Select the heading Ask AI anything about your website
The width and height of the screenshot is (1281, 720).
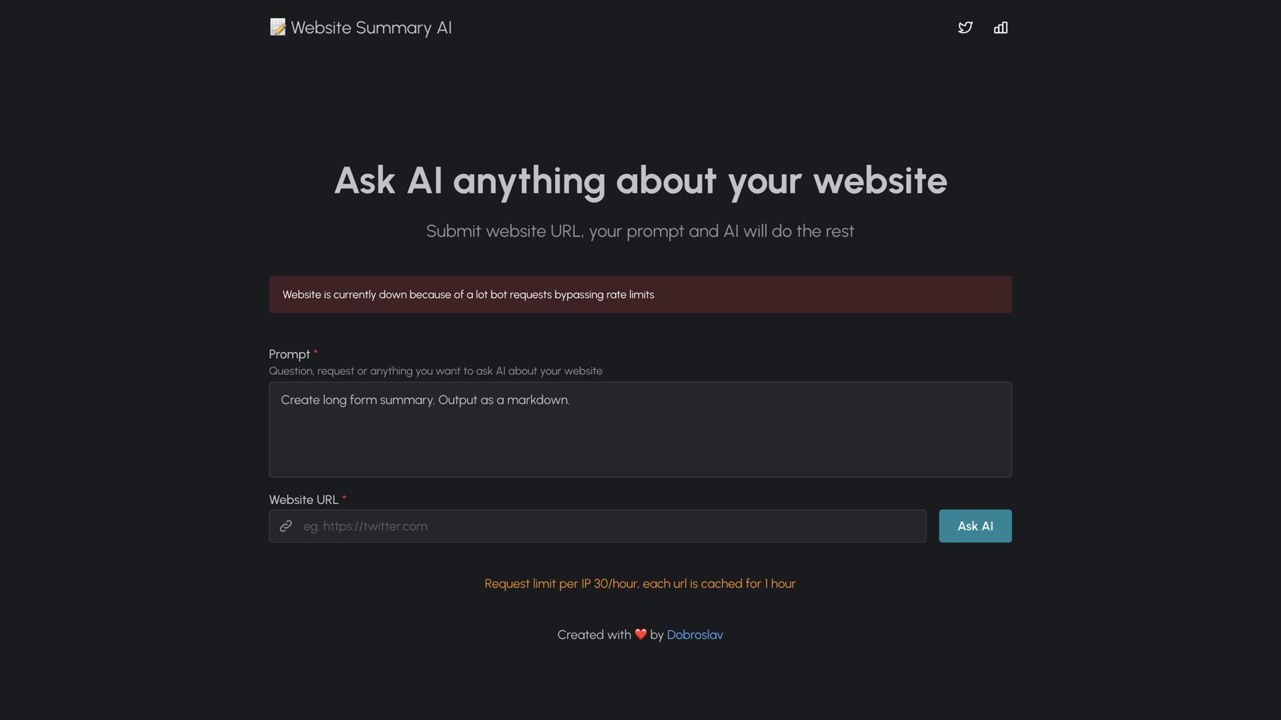point(640,180)
